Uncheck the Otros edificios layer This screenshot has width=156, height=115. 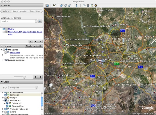click(x=7, y=106)
